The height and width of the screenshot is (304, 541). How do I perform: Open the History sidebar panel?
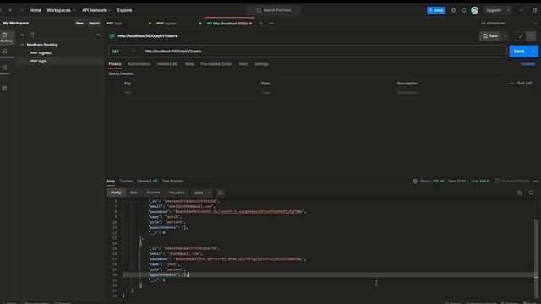point(5,70)
